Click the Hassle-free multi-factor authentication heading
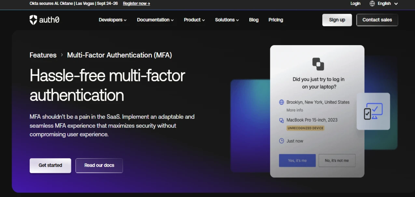Screen dimensions: 415x197 pos(107,85)
